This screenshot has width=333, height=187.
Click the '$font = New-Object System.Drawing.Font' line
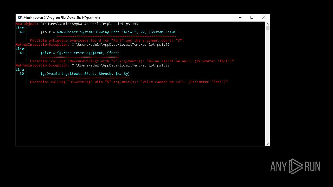110,32
